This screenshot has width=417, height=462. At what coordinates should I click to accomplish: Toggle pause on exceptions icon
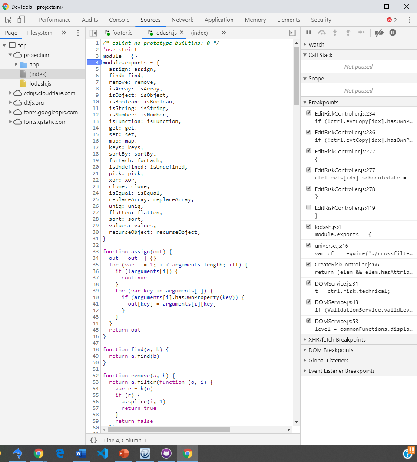coord(393,33)
